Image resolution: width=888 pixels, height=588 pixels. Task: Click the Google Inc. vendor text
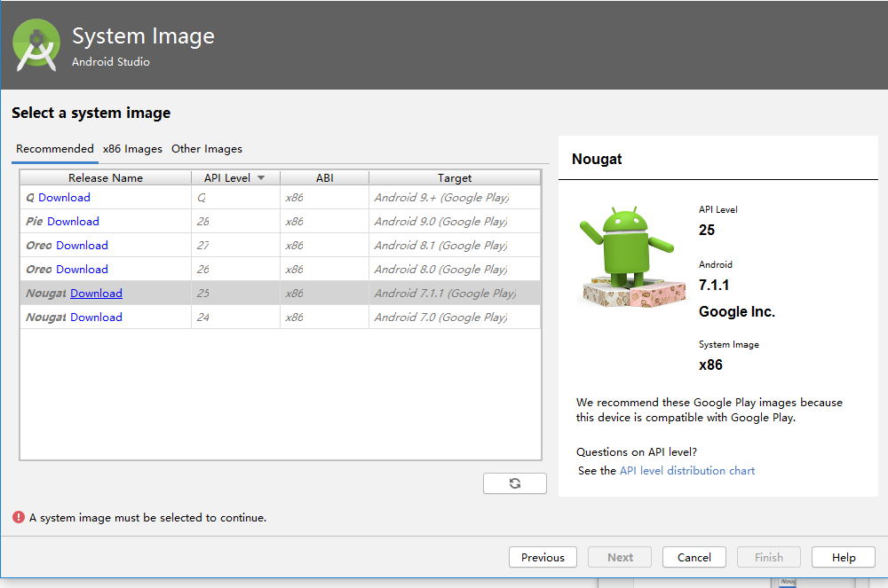(x=737, y=311)
